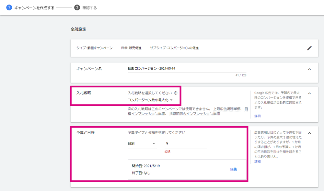Click the blue step 1 circle icon
This screenshot has height=191, width=324.
point(9,8)
